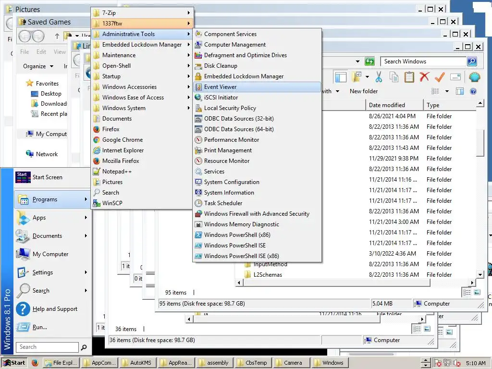The width and height of the screenshot is (492, 369).
Task: Click the Paste clipboard toolbar icon
Action: click(409, 77)
